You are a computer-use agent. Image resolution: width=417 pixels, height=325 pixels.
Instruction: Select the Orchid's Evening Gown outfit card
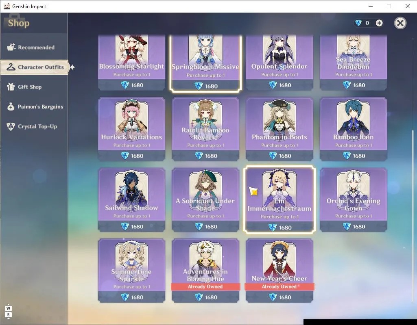pos(354,200)
